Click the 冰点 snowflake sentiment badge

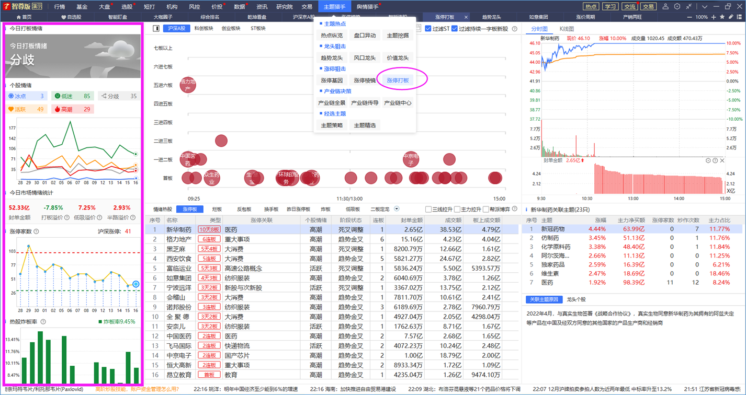[26, 96]
